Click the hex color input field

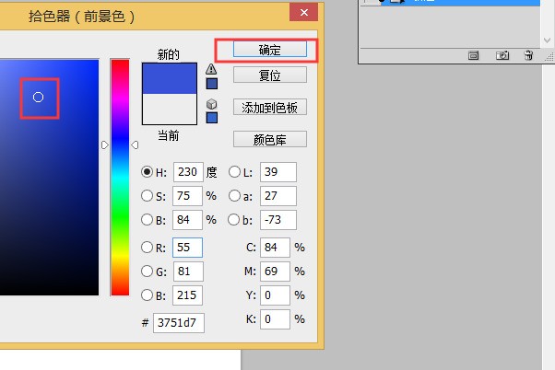(179, 322)
